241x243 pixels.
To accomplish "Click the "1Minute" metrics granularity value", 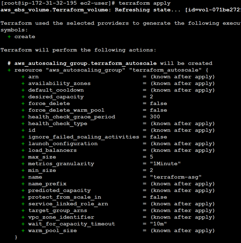I will (165, 164).
